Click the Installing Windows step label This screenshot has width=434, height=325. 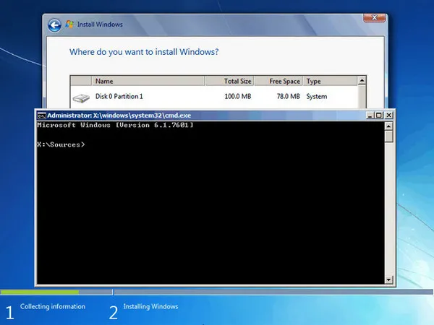tap(150, 306)
